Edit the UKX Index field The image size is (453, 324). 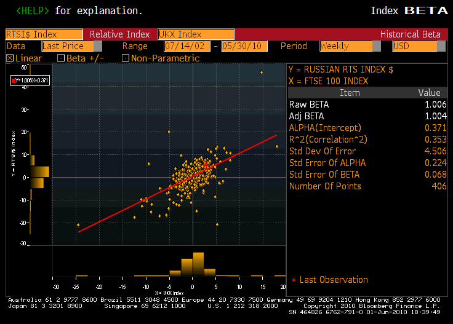pos(196,34)
